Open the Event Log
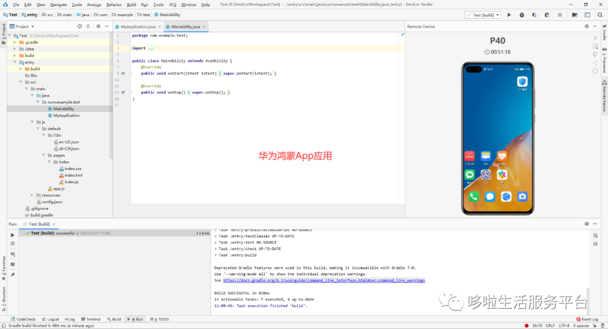This screenshot has width=608, height=329. (x=587, y=319)
